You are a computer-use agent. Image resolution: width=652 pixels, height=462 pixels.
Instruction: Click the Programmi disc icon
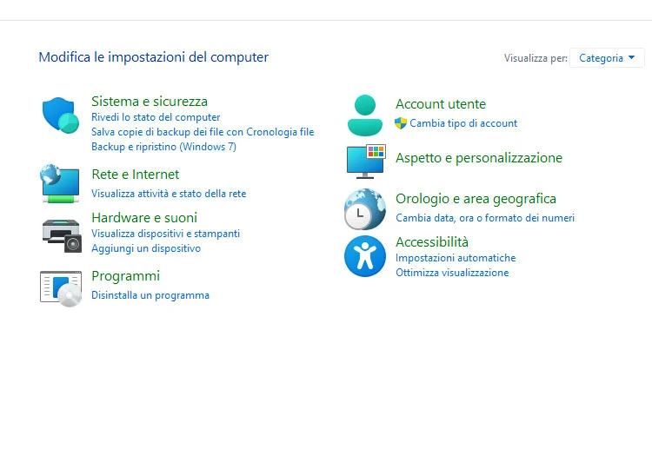[61, 288]
